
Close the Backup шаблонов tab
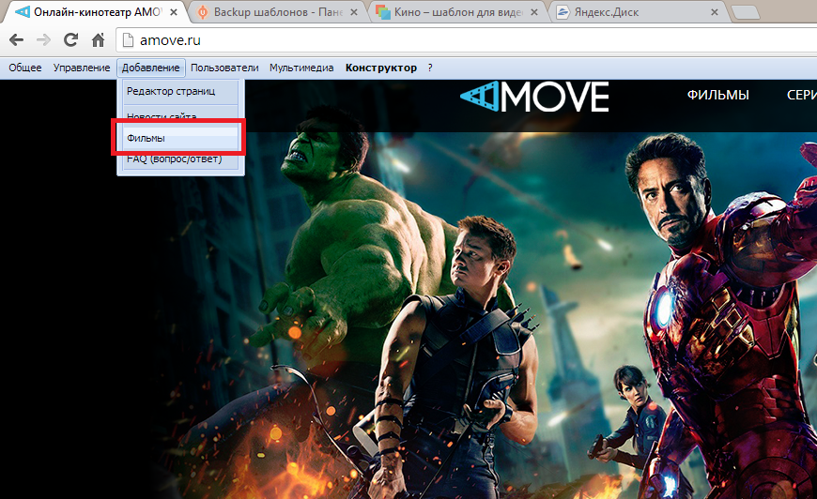(x=354, y=12)
